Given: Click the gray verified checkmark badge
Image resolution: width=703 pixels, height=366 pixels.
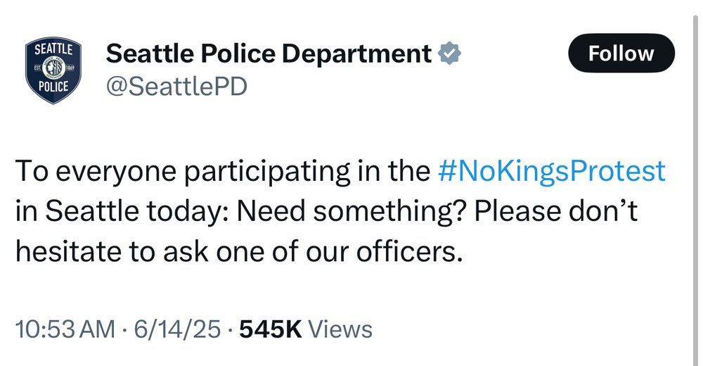Looking at the screenshot, I should pyautogui.click(x=449, y=53).
